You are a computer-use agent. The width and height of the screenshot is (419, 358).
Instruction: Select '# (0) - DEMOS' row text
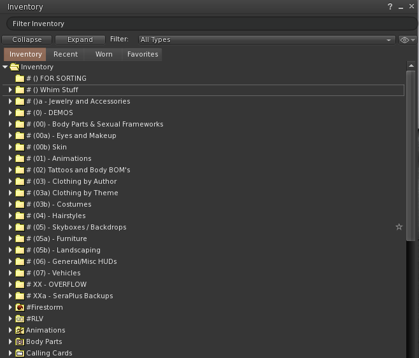[x=50, y=113]
